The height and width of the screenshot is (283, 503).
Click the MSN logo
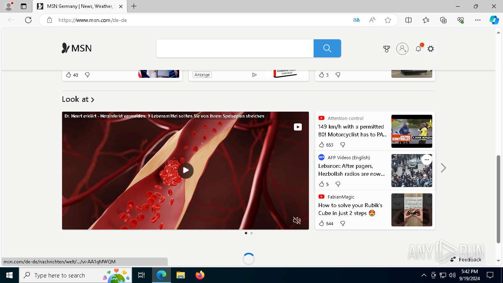[77, 48]
